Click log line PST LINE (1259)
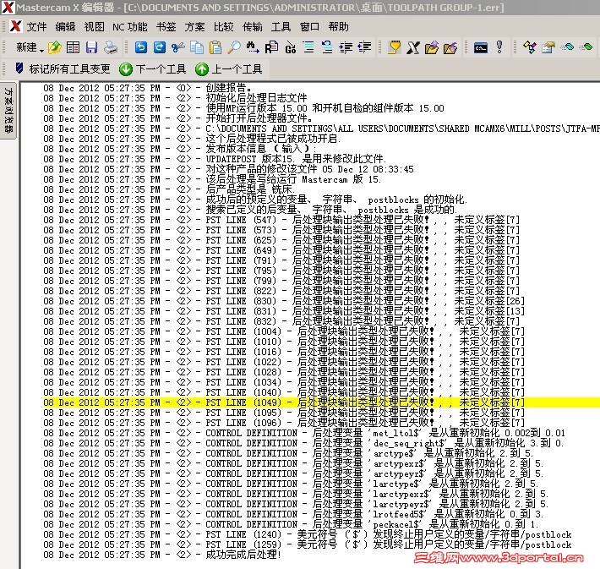600x569 pixels. point(308,544)
